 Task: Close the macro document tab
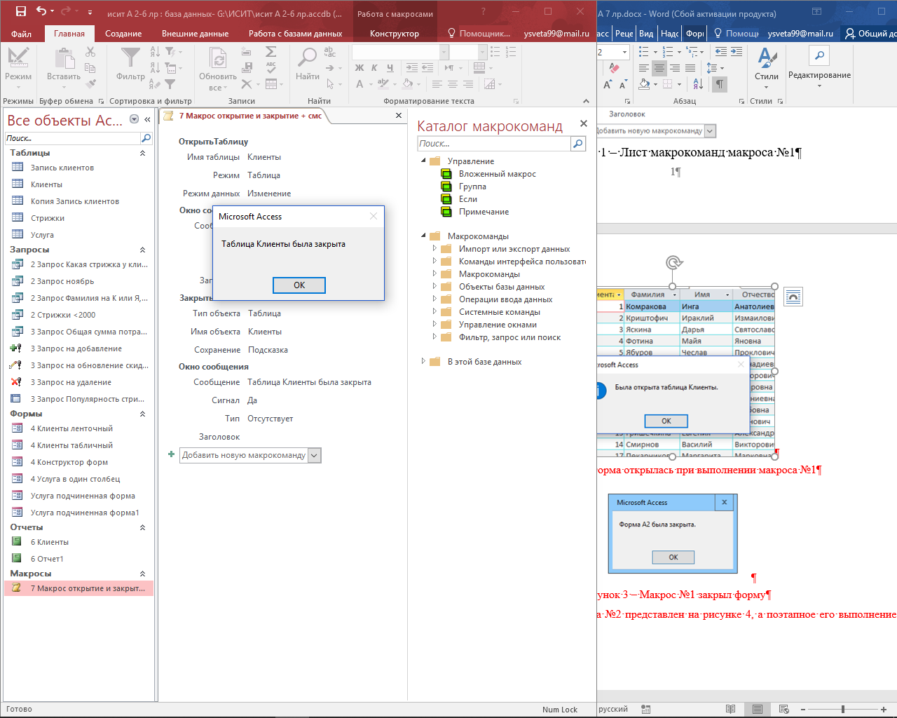click(x=399, y=116)
